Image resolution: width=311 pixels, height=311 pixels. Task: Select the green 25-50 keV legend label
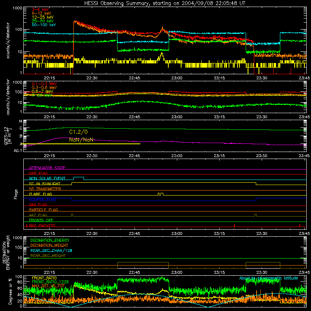point(42,21)
